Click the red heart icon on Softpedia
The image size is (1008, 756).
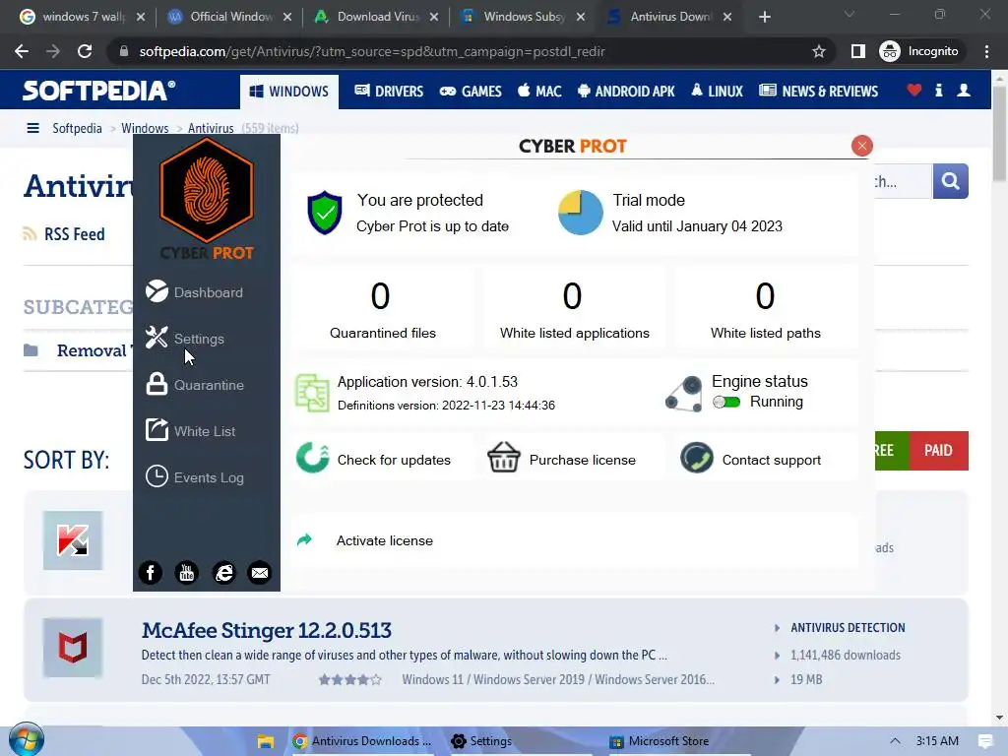pyautogui.click(x=914, y=91)
